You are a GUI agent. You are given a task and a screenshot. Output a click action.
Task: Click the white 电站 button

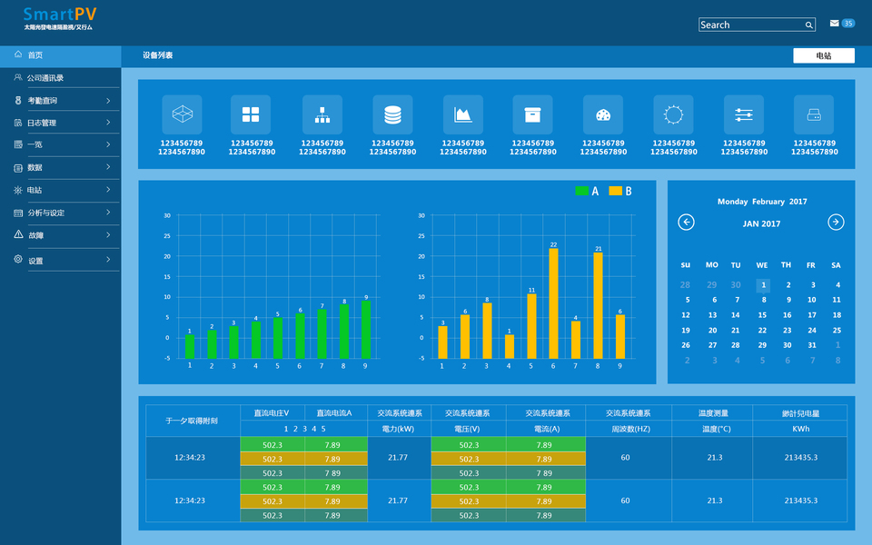(824, 55)
